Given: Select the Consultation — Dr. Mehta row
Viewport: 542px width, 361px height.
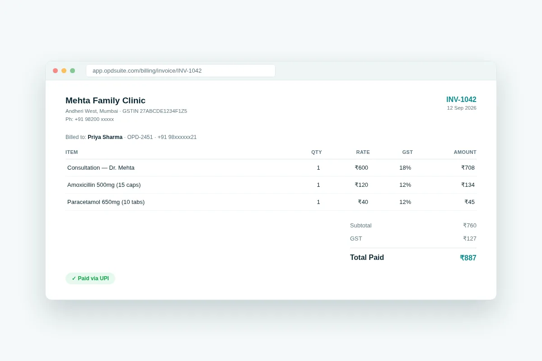Looking at the screenshot, I should (271, 168).
